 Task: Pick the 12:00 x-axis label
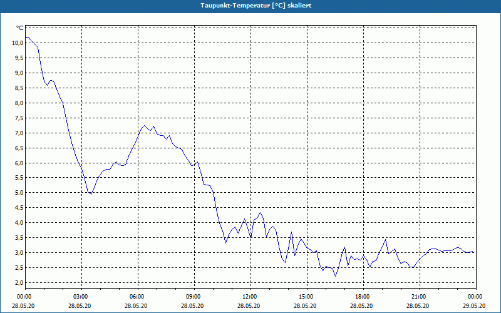click(250, 297)
